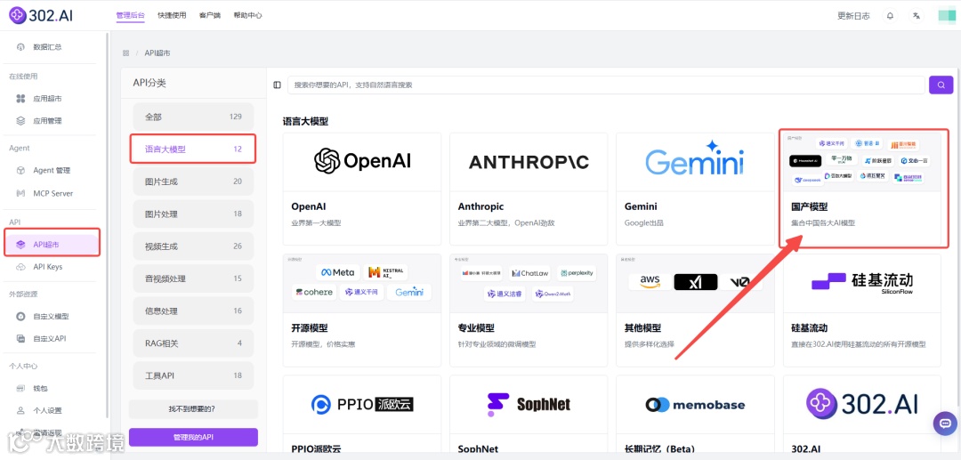Image resolution: width=961 pixels, height=460 pixels.
Task: Open the OpenAI model card
Action: (362, 190)
